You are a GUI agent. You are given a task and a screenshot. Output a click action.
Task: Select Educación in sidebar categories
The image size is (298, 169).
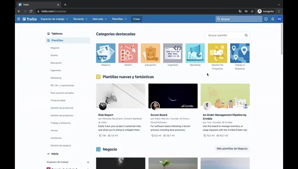coord(56,63)
